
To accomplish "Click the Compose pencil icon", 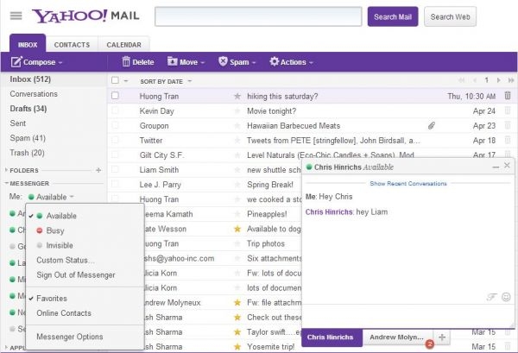I will click(x=16, y=62).
